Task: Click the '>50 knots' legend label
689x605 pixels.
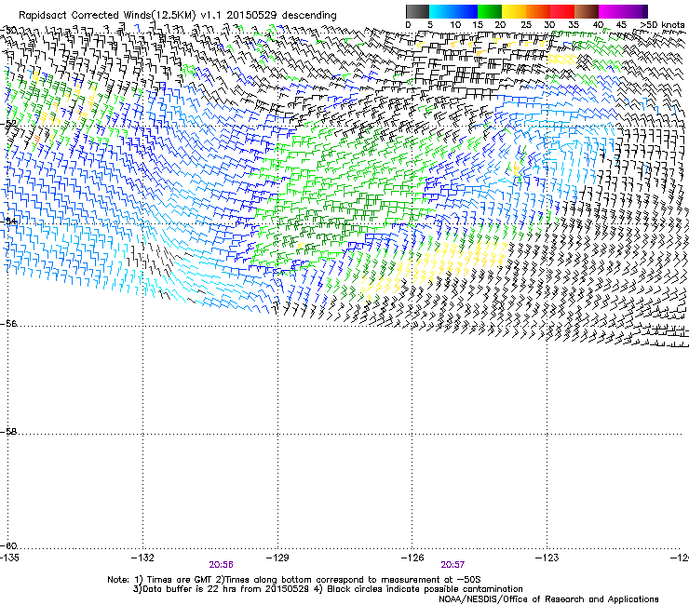Action: (x=662, y=25)
